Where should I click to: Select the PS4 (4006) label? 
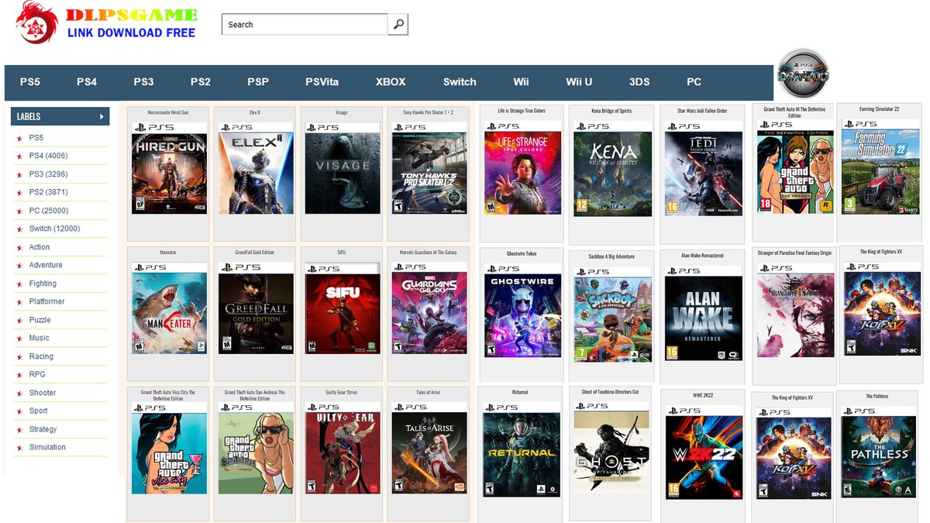(x=48, y=156)
